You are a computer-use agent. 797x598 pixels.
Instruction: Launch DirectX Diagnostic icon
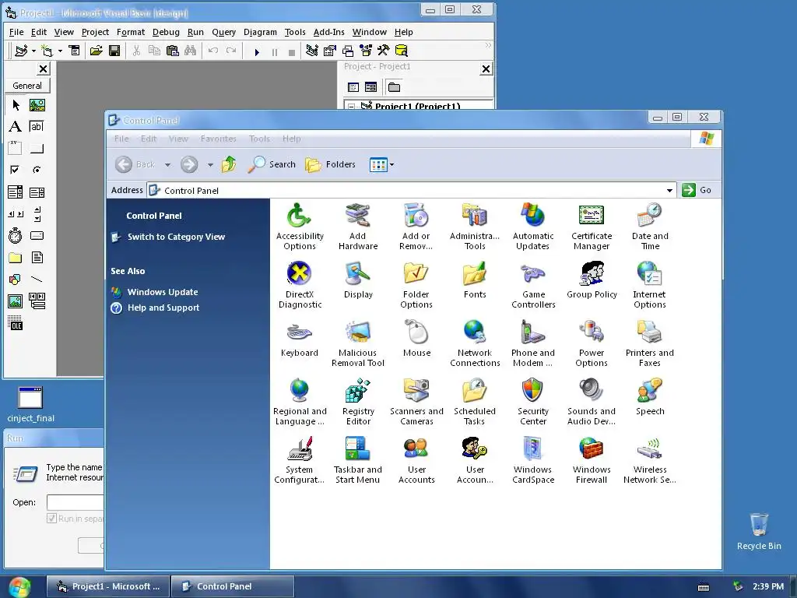300,285
